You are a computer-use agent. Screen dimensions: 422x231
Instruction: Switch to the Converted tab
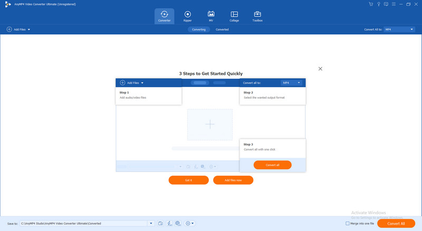(x=222, y=30)
